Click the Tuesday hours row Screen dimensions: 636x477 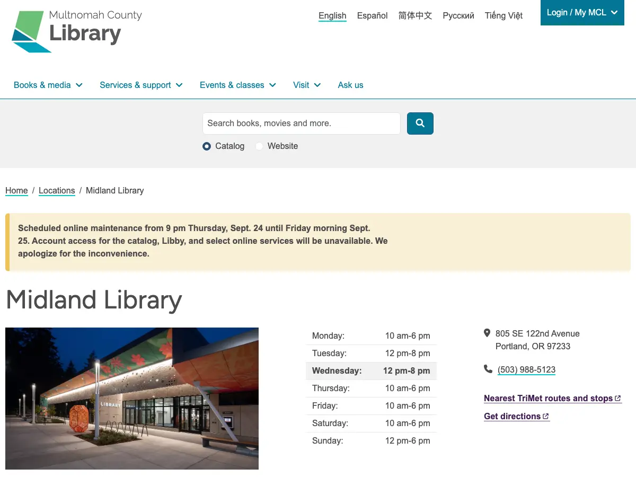coord(371,354)
